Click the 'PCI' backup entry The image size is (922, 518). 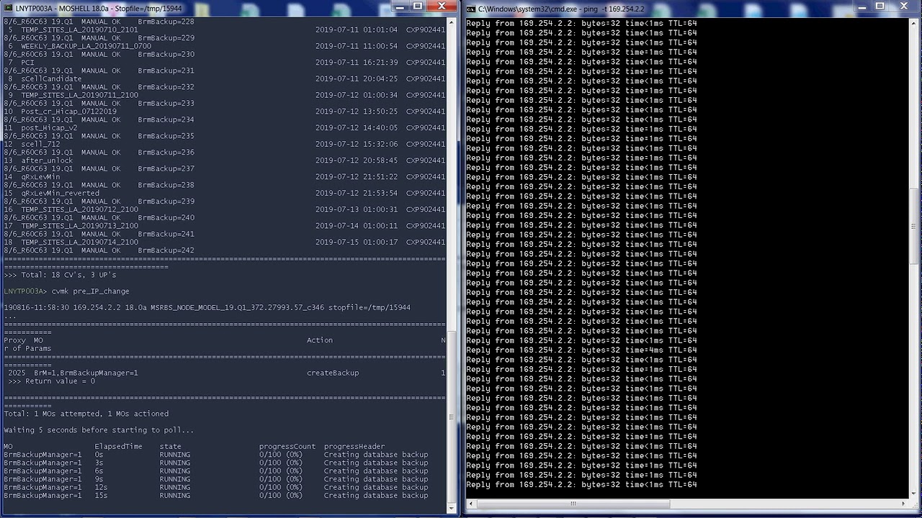27,63
